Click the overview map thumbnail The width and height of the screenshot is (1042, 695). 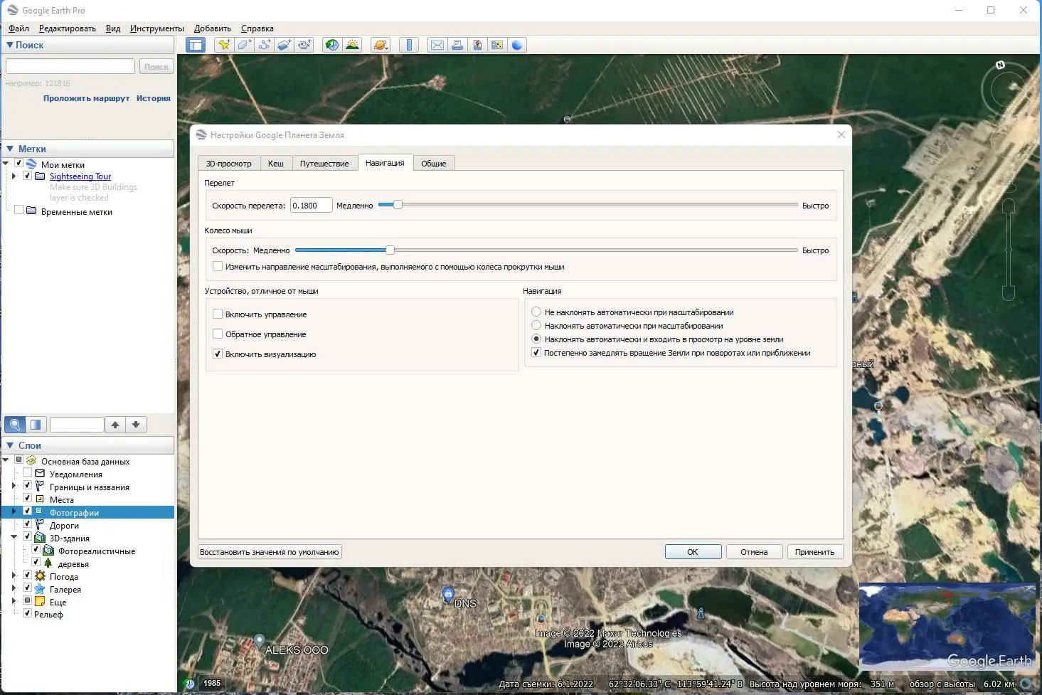click(947, 626)
